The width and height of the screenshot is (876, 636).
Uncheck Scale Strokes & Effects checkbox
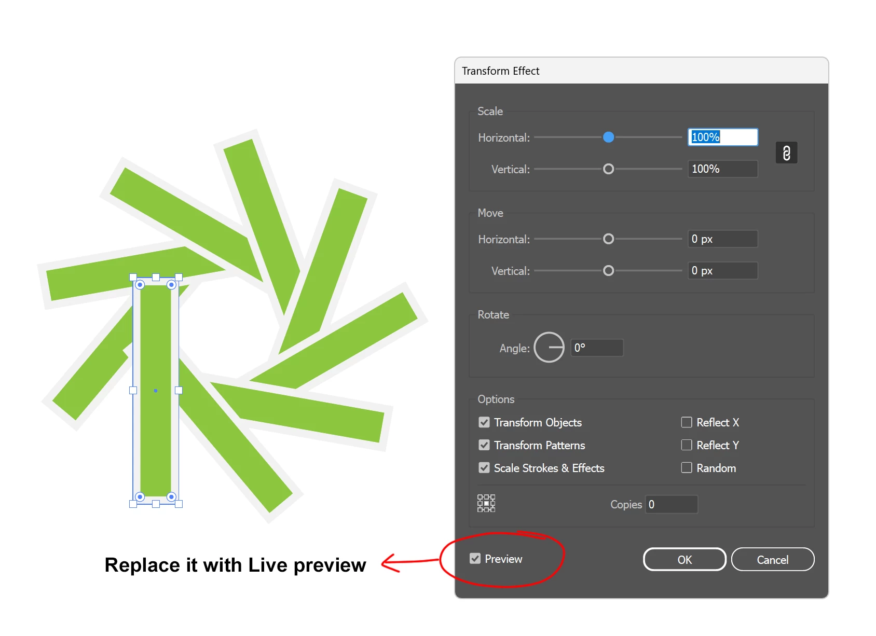(x=484, y=468)
